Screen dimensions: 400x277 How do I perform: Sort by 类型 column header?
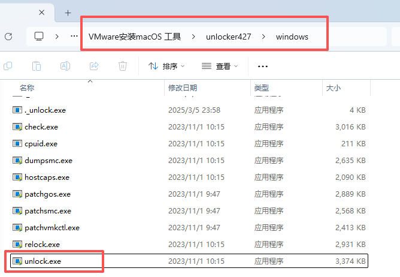point(262,88)
